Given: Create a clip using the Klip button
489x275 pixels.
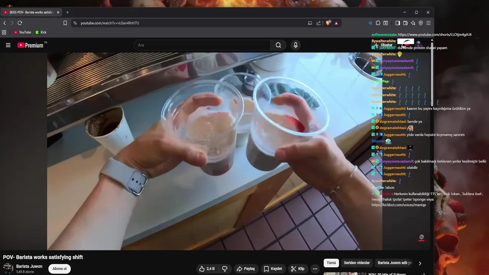Looking at the screenshot, I should [298, 269].
